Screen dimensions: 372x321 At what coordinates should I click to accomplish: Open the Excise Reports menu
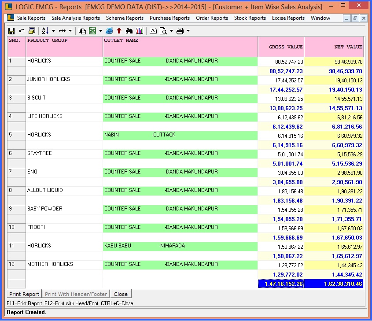(288, 18)
